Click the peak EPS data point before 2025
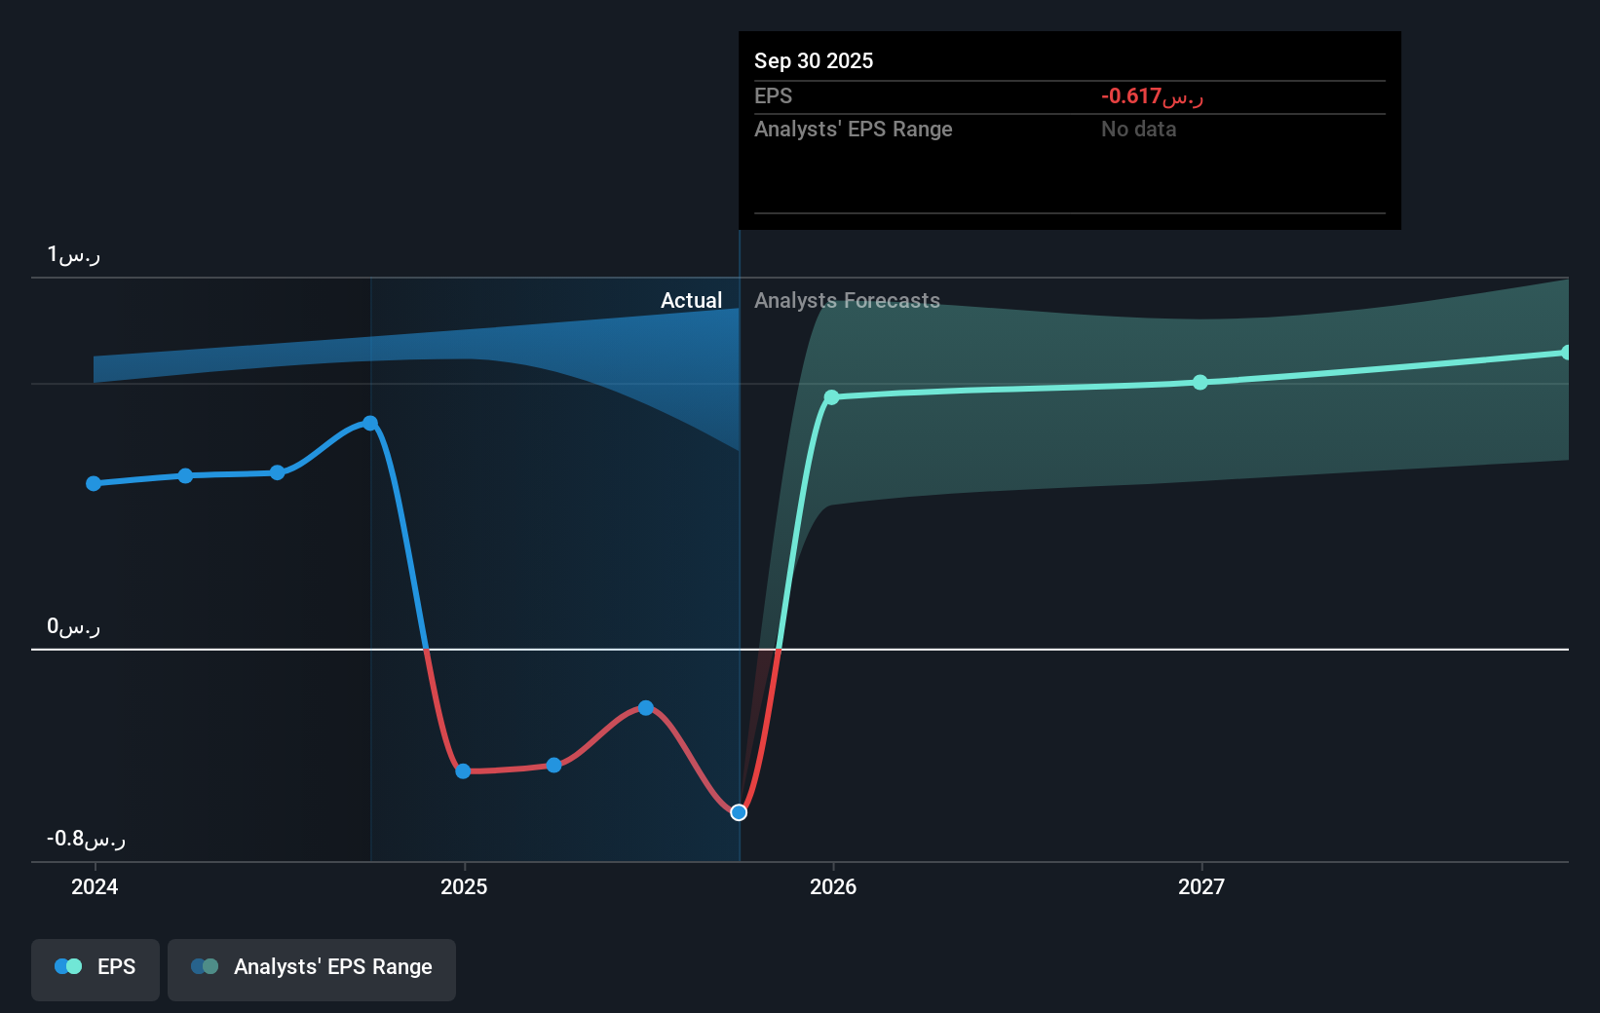The height and width of the screenshot is (1013, 1600). coord(369,423)
